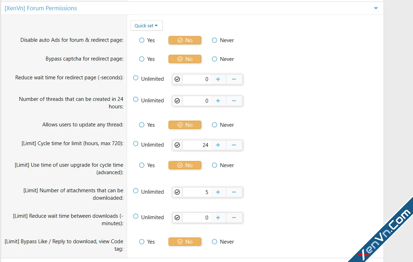This screenshot has height=262, width=413.
Task: Increase attachments download limit with plus
Action: [218, 192]
